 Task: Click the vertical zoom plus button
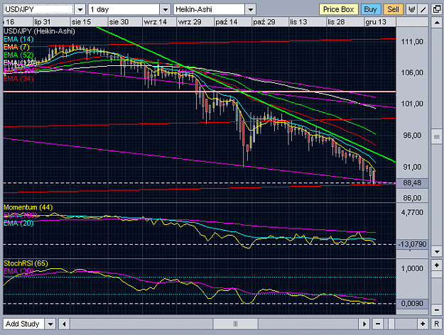[x=436, y=265]
